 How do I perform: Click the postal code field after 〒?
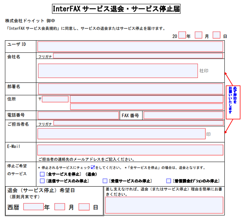(55, 99)
